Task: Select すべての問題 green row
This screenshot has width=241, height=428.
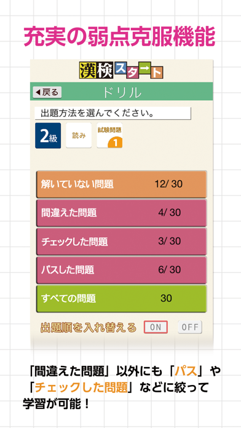Action: pyautogui.click(x=122, y=299)
